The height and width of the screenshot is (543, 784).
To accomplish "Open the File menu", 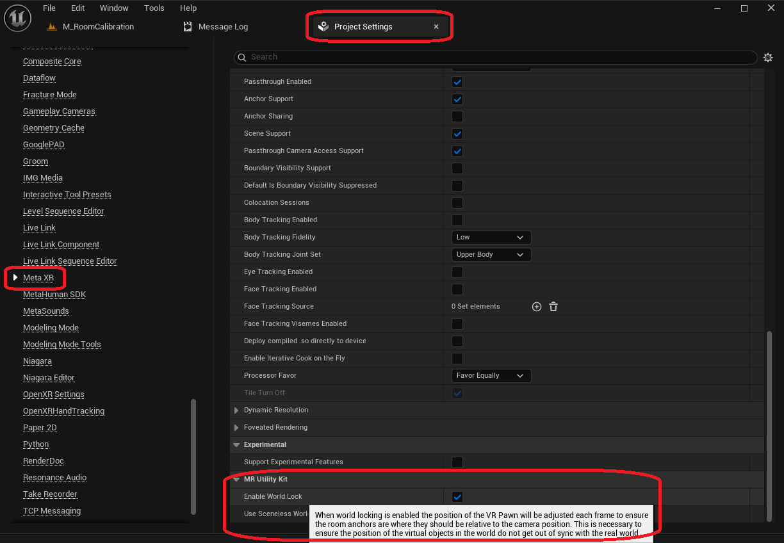I will [x=49, y=8].
